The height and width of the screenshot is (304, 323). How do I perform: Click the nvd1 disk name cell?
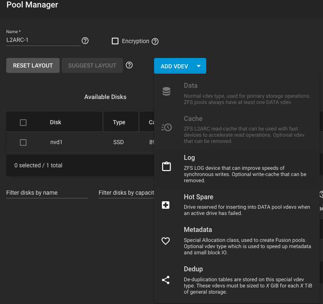pyautogui.click(x=56, y=142)
